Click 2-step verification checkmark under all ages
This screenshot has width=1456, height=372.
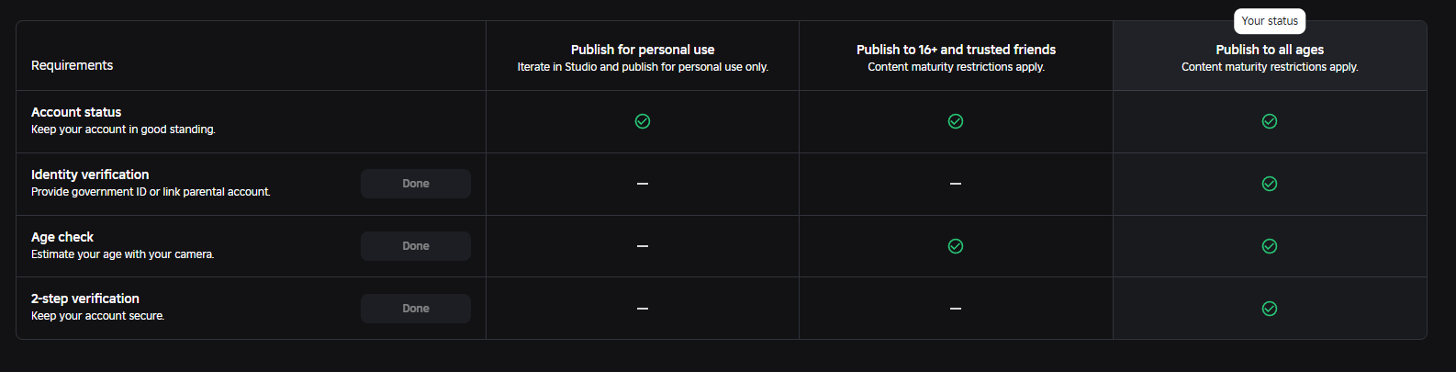point(1270,309)
